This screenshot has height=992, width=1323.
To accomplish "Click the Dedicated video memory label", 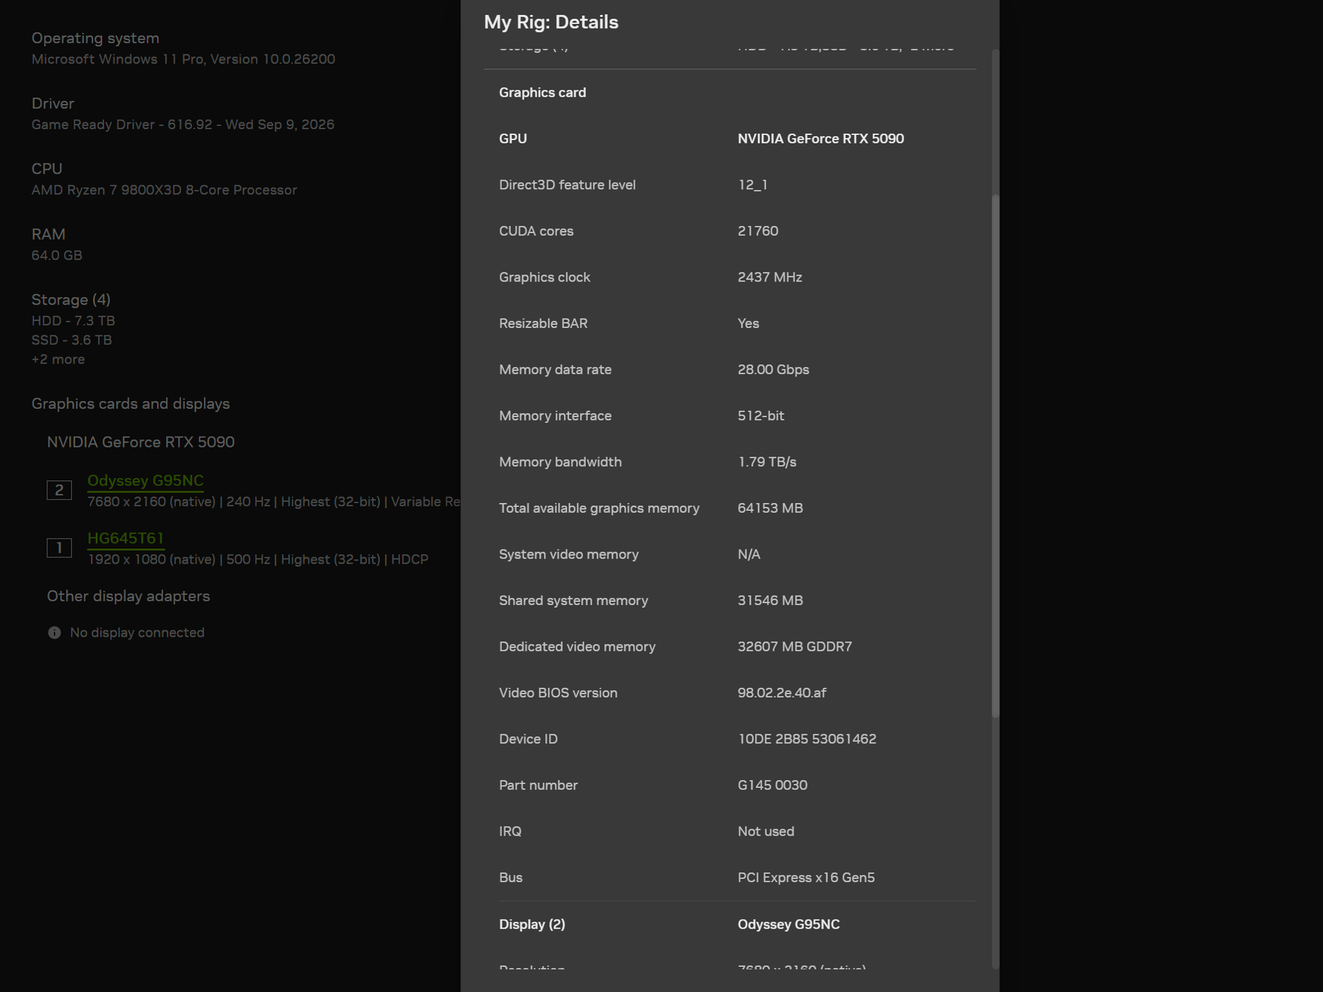I will (x=577, y=646).
